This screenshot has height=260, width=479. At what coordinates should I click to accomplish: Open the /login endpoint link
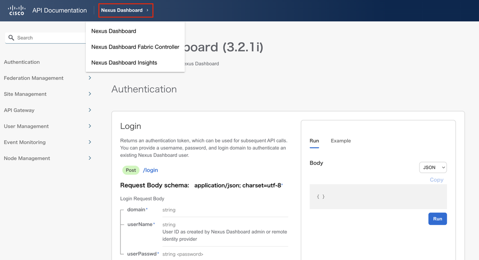coord(151,170)
